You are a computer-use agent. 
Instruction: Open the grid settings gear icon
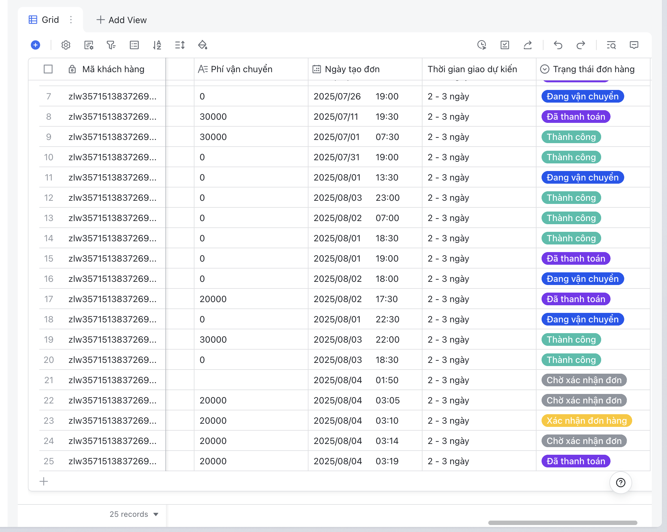point(66,45)
